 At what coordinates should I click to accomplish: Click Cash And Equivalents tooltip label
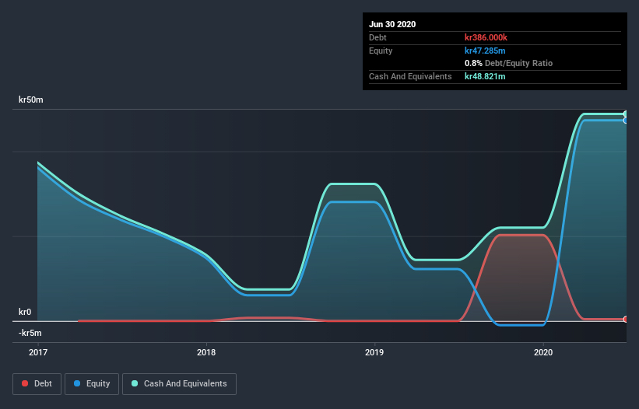410,76
